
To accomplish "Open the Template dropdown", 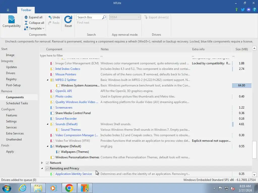I will point(34,28).
